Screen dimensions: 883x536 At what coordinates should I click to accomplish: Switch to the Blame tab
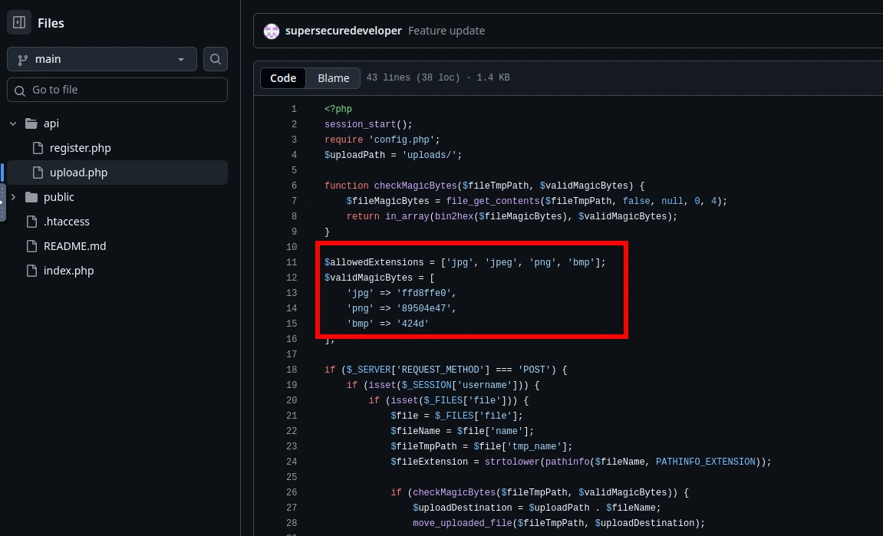(x=334, y=78)
